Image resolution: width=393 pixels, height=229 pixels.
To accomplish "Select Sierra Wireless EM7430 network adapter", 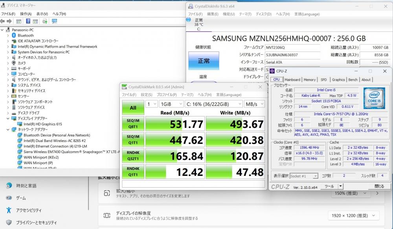I will pyautogui.click(x=72, y=152).
